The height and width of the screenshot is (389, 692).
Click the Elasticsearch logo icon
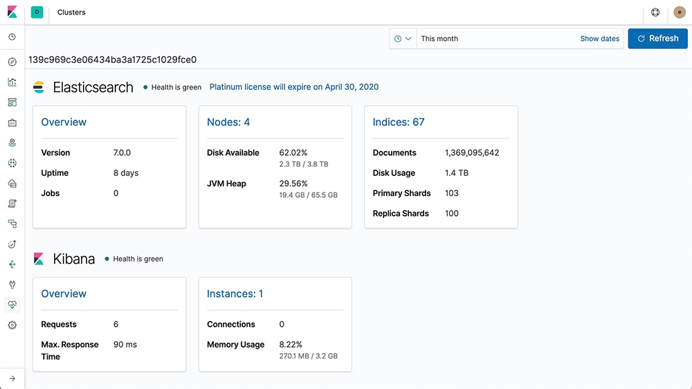tap(39, 87)
